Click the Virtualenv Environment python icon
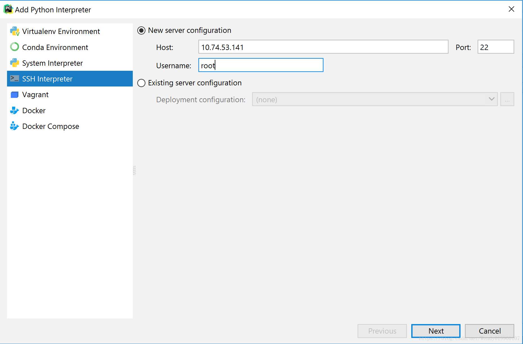The height and width of the screenshot is (344, 523). coord(15,31)
